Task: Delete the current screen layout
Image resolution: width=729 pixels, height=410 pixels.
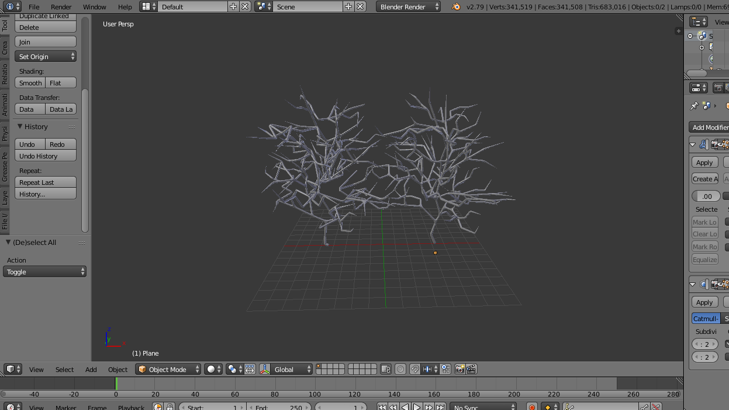Action: pos(245,6)
